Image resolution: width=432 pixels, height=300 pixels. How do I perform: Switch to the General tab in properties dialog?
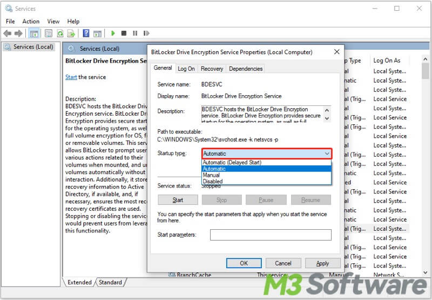coord(163,68)
